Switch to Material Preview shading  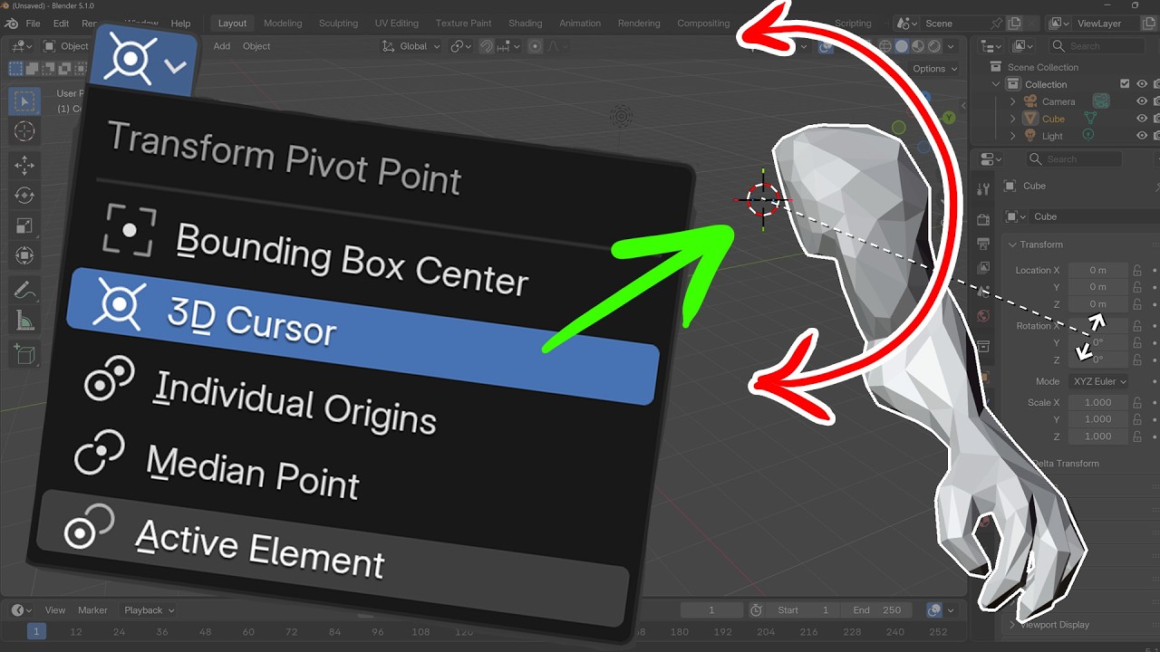click(918, 46)
